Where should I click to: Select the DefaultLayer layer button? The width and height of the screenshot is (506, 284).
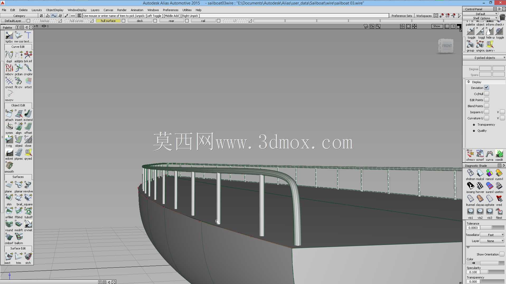pyautogui.click(x=13, y=21)
